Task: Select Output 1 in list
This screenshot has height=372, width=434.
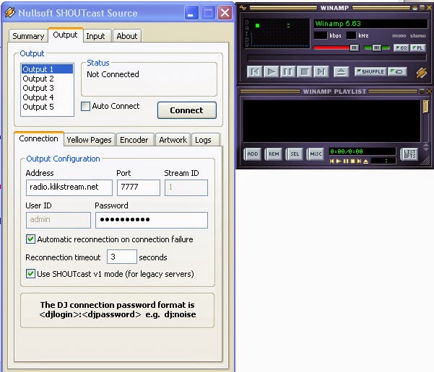Action: (47, 69)
